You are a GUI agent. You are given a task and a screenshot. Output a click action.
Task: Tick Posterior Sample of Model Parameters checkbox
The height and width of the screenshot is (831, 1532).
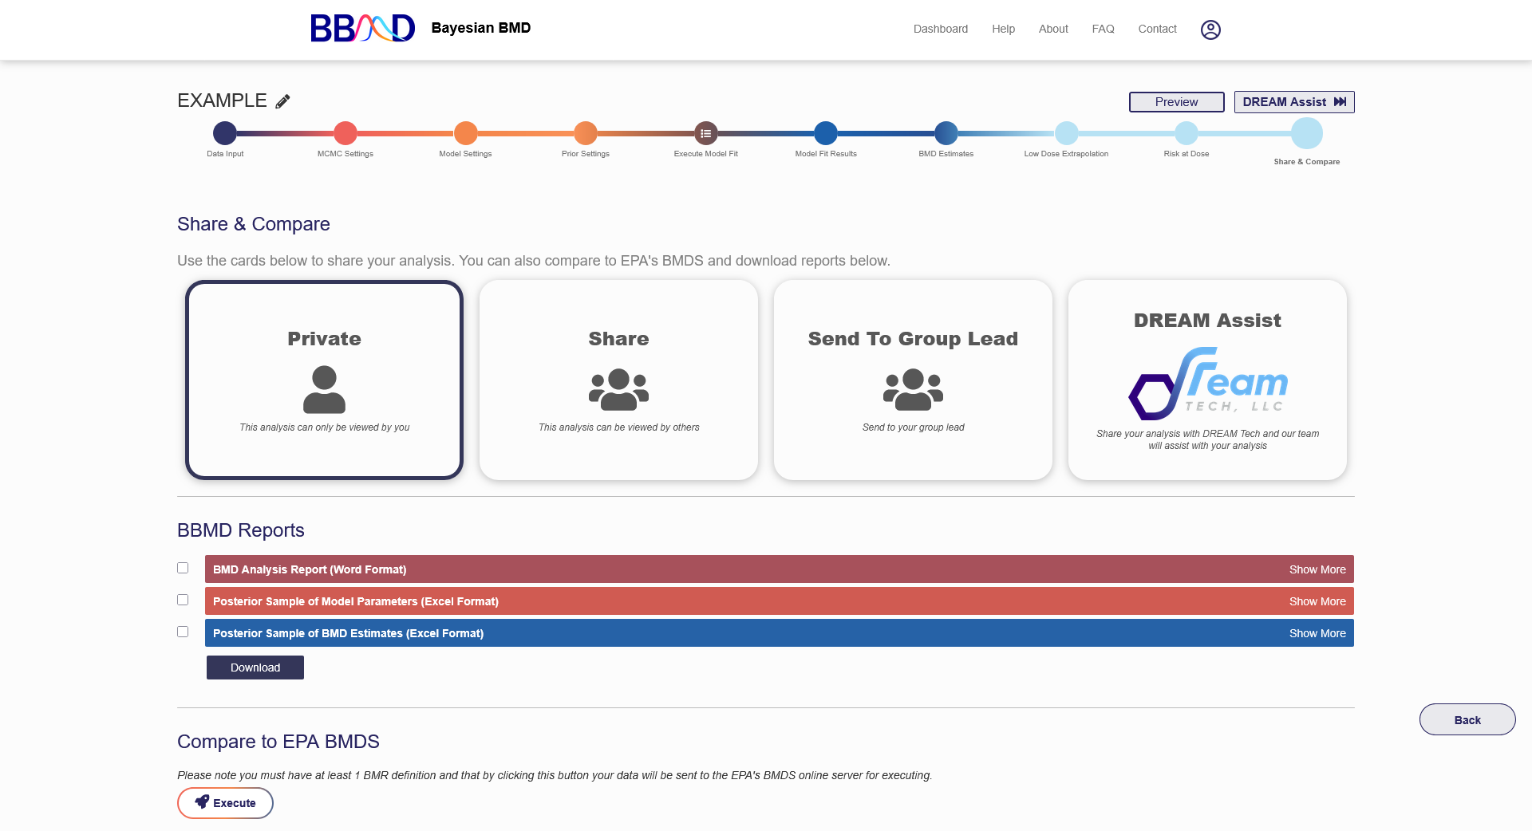coord(183,600)
